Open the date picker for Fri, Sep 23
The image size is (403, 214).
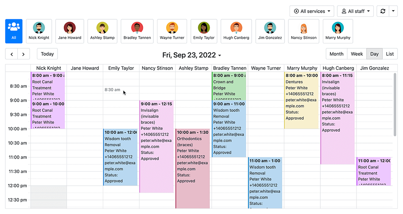192,55
